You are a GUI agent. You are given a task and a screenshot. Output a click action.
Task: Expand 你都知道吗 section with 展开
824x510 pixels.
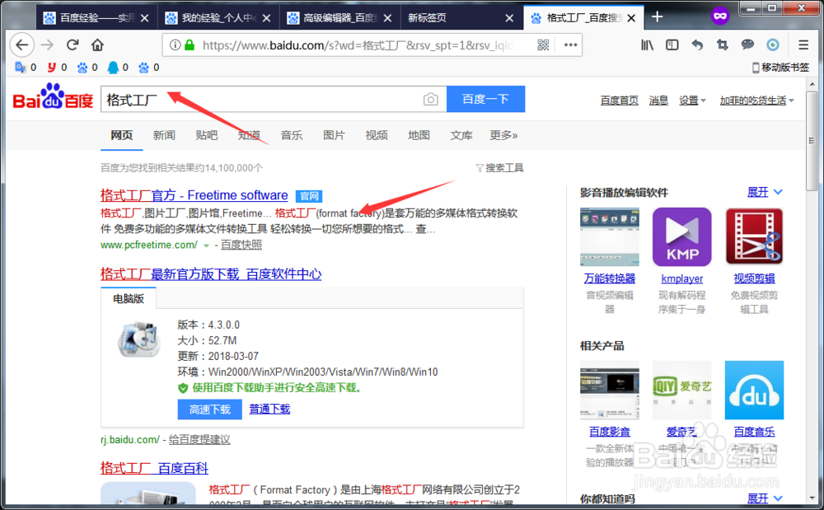pos(765,498)
